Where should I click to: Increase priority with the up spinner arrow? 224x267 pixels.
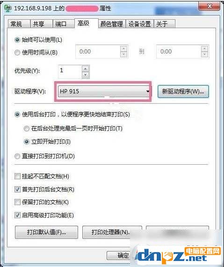coord(86,69)
